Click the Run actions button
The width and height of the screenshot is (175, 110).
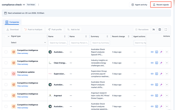coord(142,30)
